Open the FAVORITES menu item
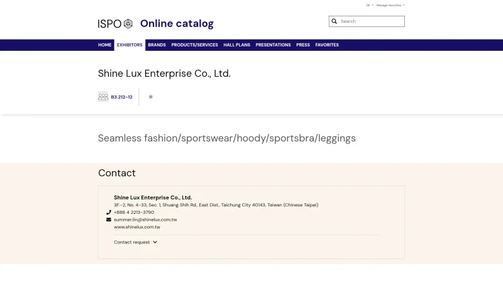Screen dimensions: 503x283 click(x=327, y=45)
